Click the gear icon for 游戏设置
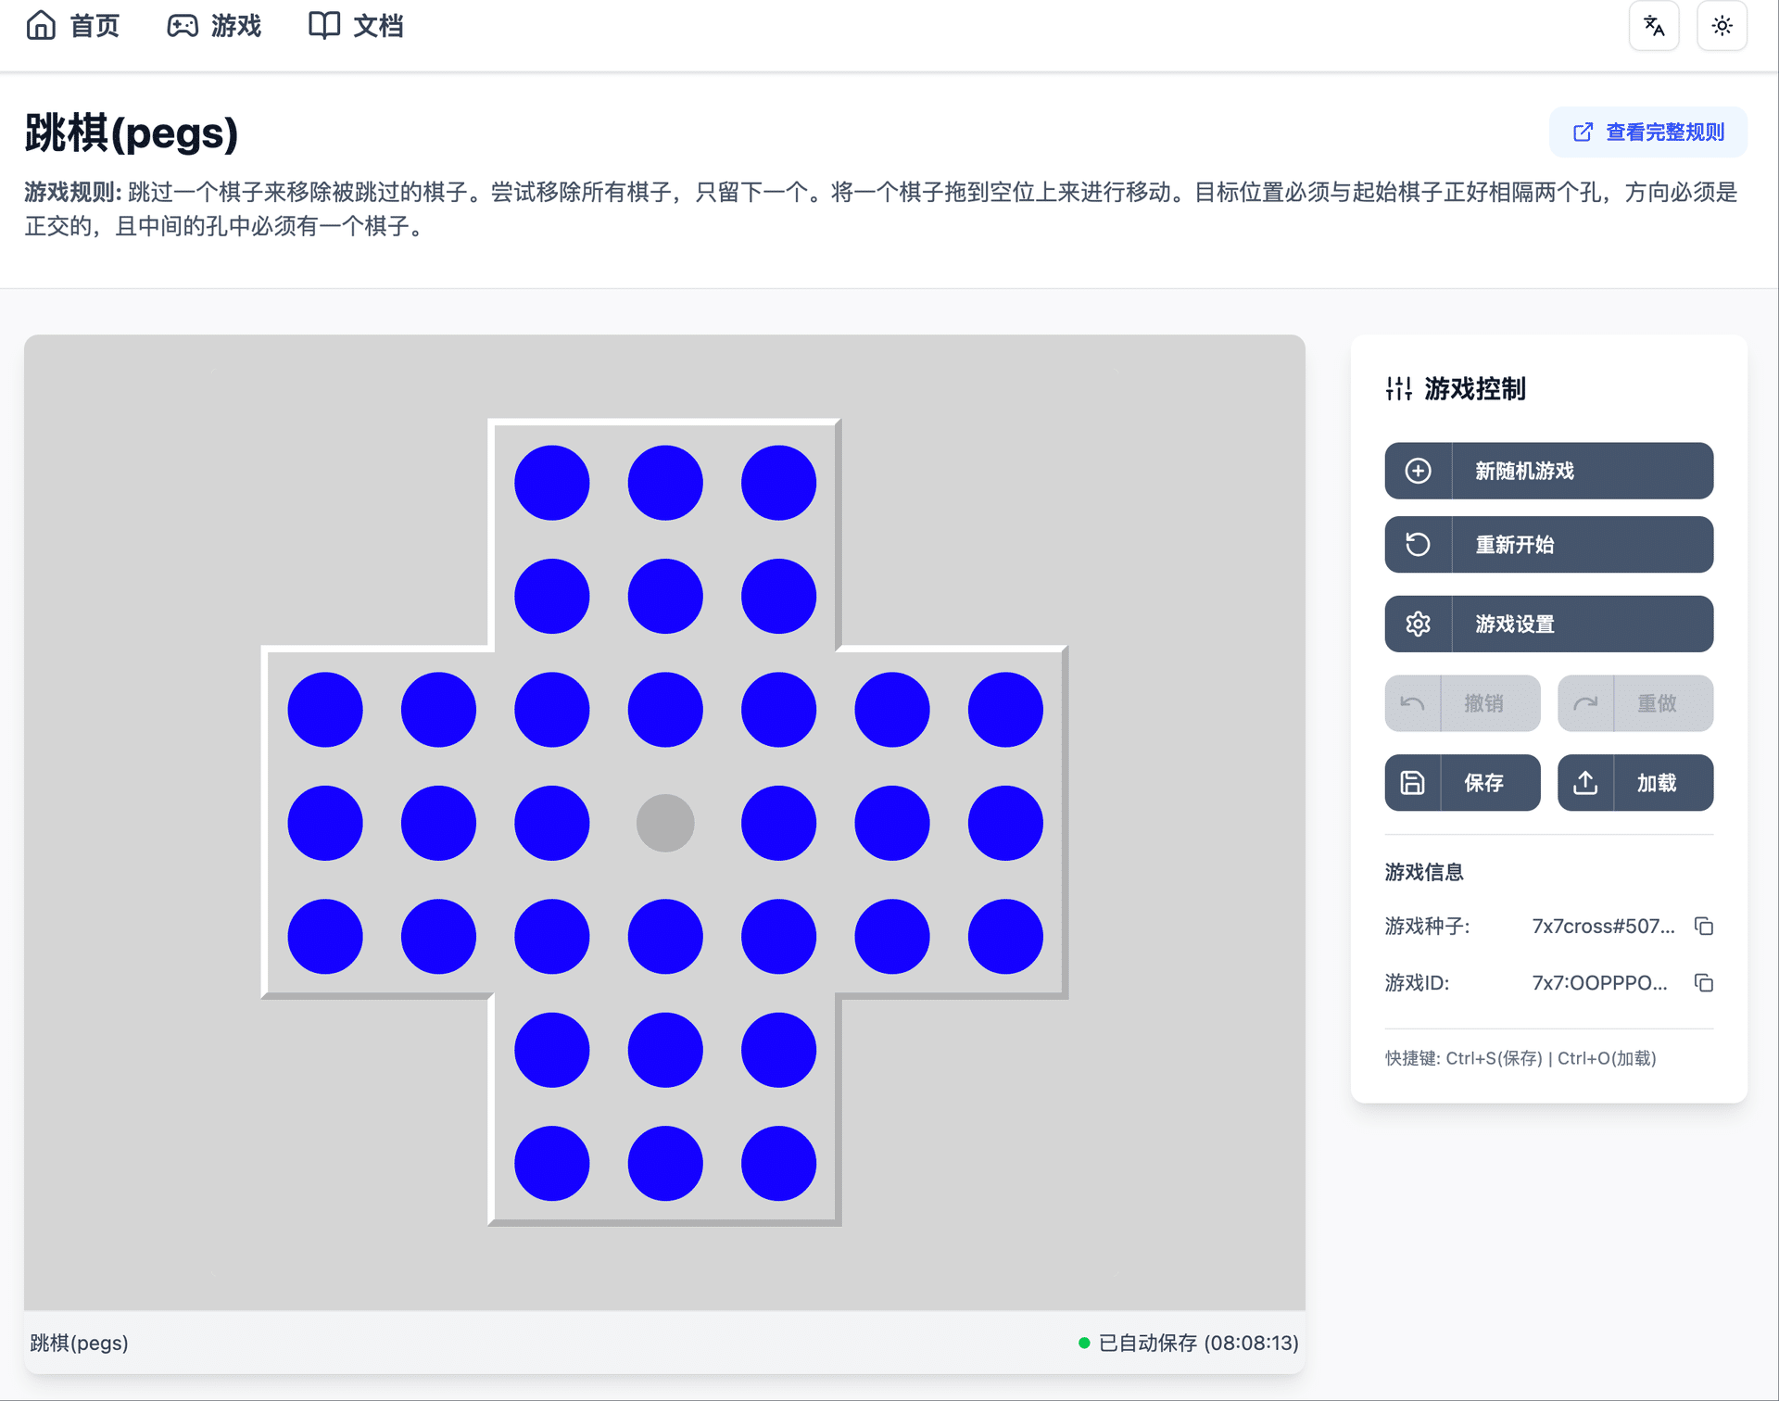 coord(1418,624)
